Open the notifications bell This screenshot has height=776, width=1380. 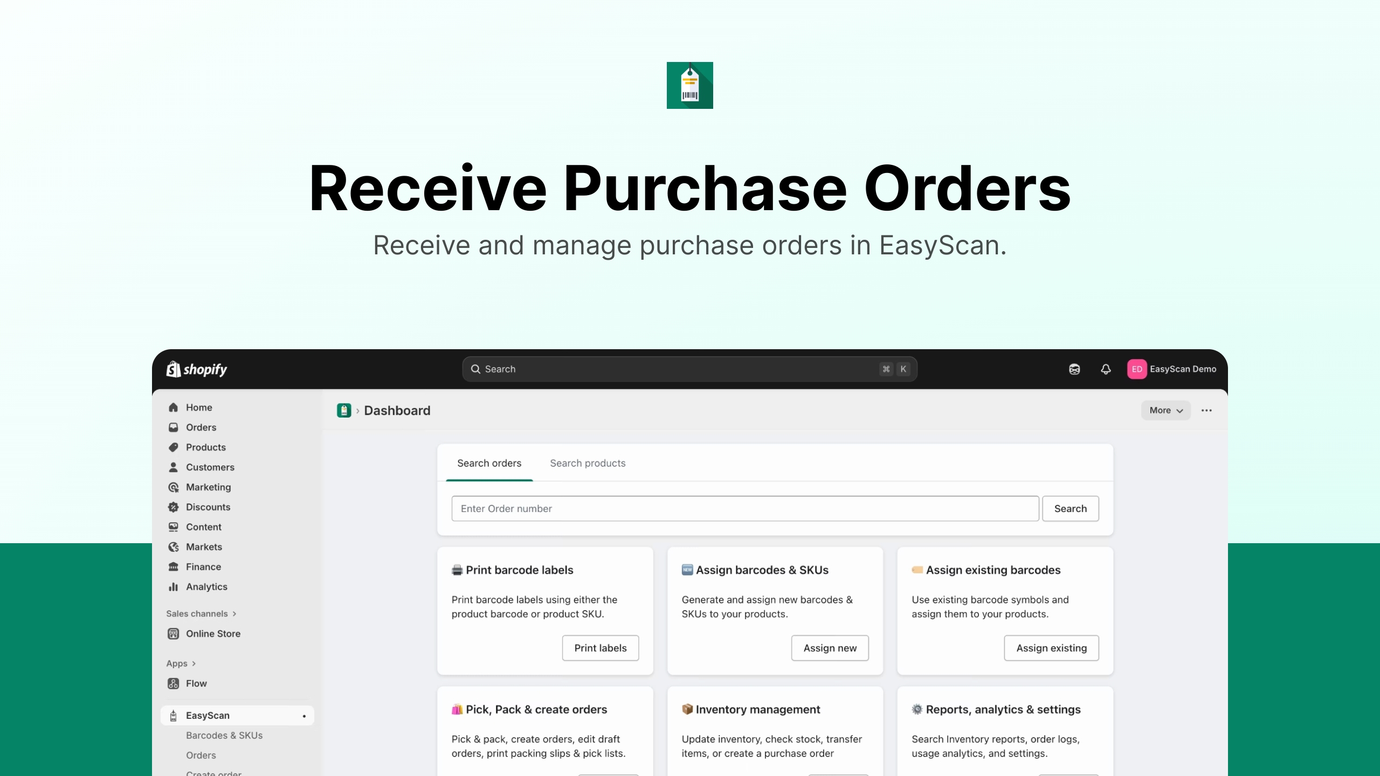pos(1106,369)
